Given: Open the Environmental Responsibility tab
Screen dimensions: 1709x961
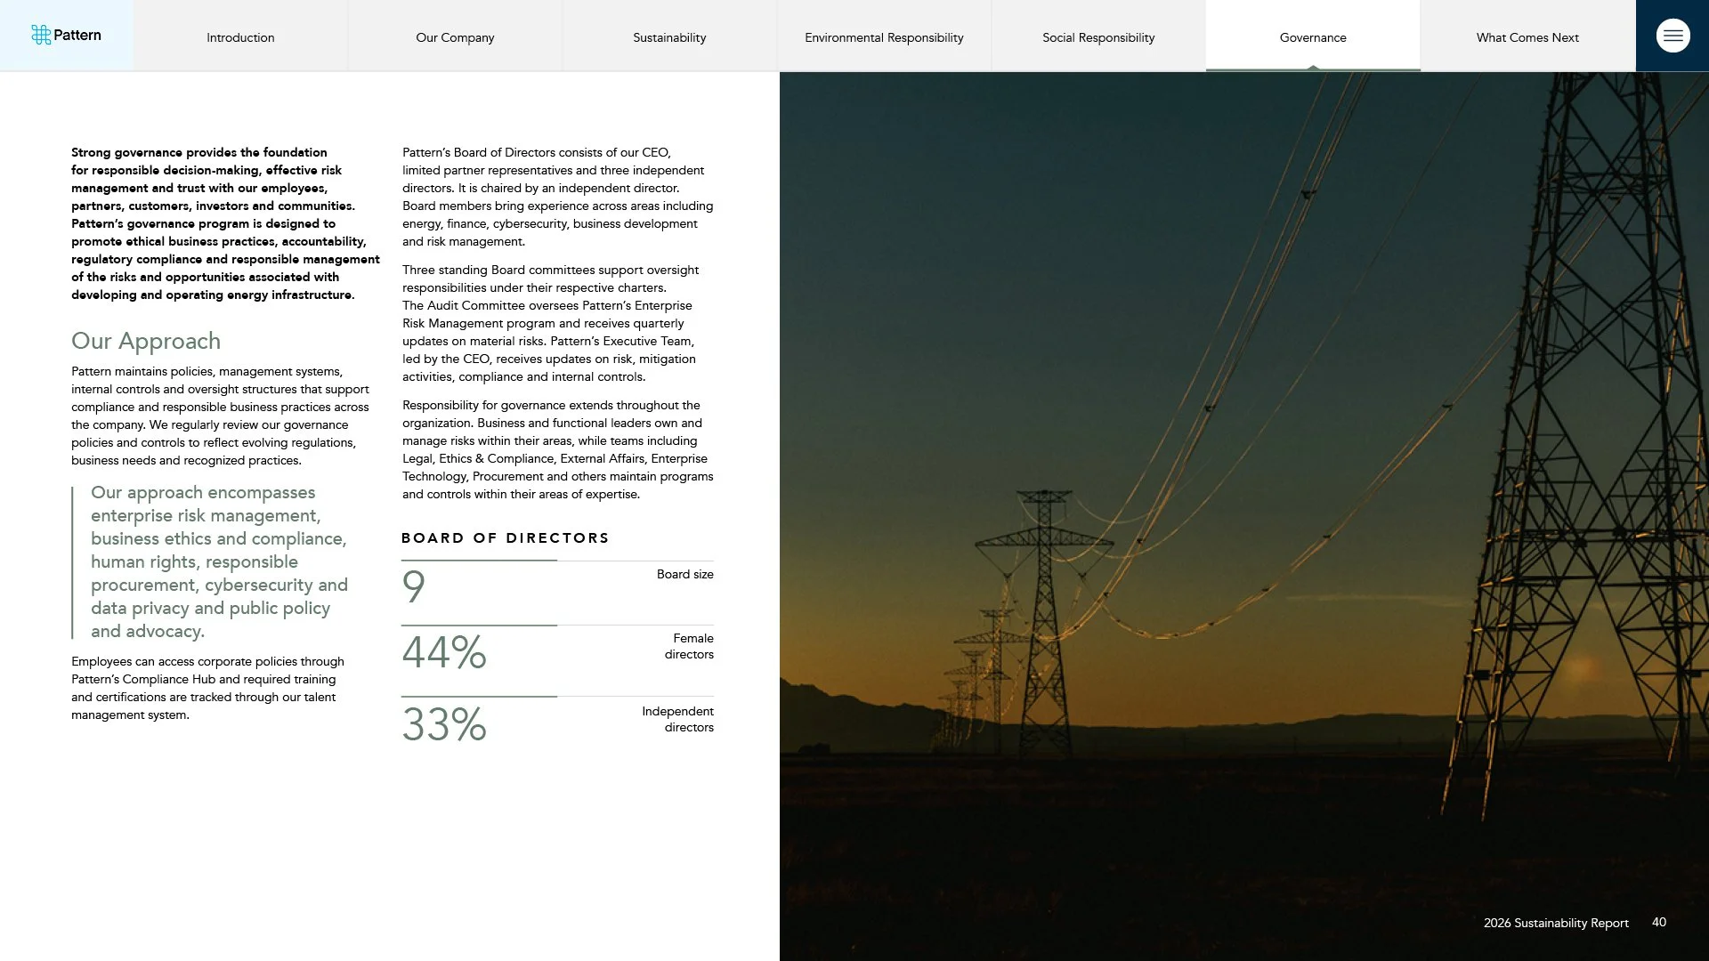Looking at the screenshot, I should click(884, 37).
